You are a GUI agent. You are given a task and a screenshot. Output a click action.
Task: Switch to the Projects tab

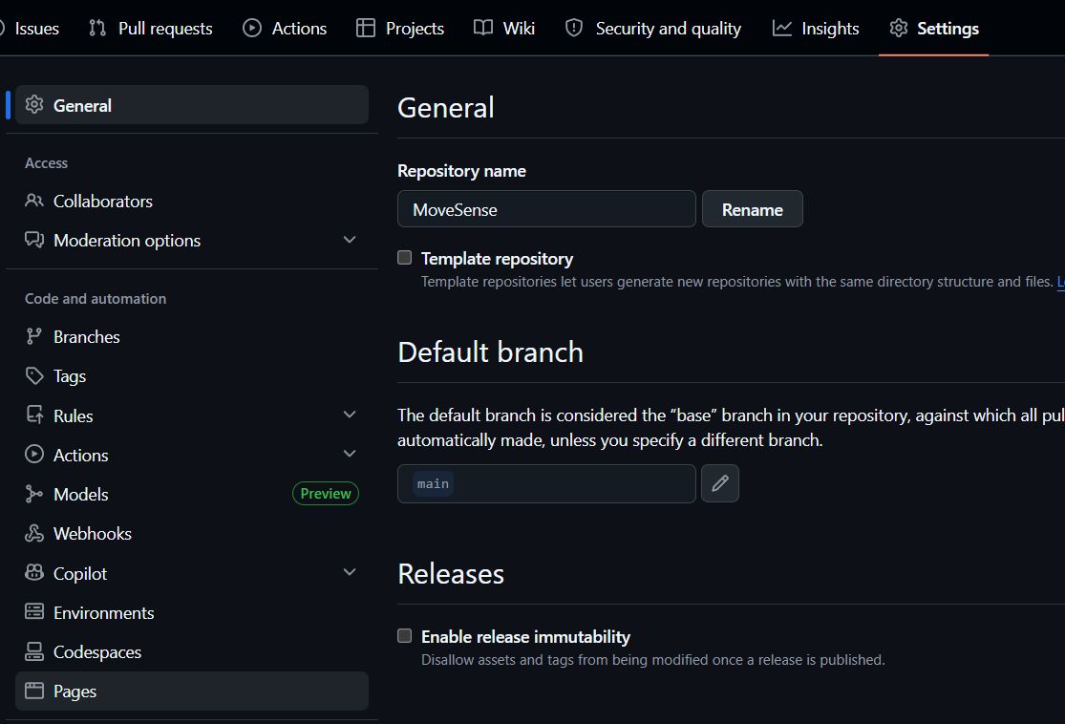tap(400, 28)
